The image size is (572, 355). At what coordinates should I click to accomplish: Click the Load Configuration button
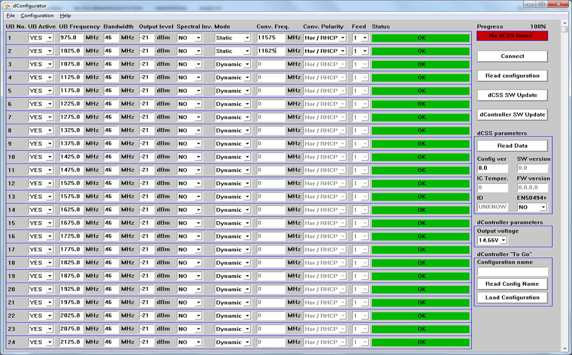512,297
